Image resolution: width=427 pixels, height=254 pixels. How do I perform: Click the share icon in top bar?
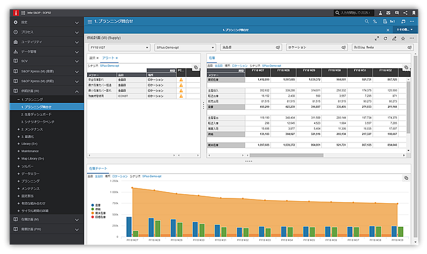pyautogui.click(x=405, y=13)
